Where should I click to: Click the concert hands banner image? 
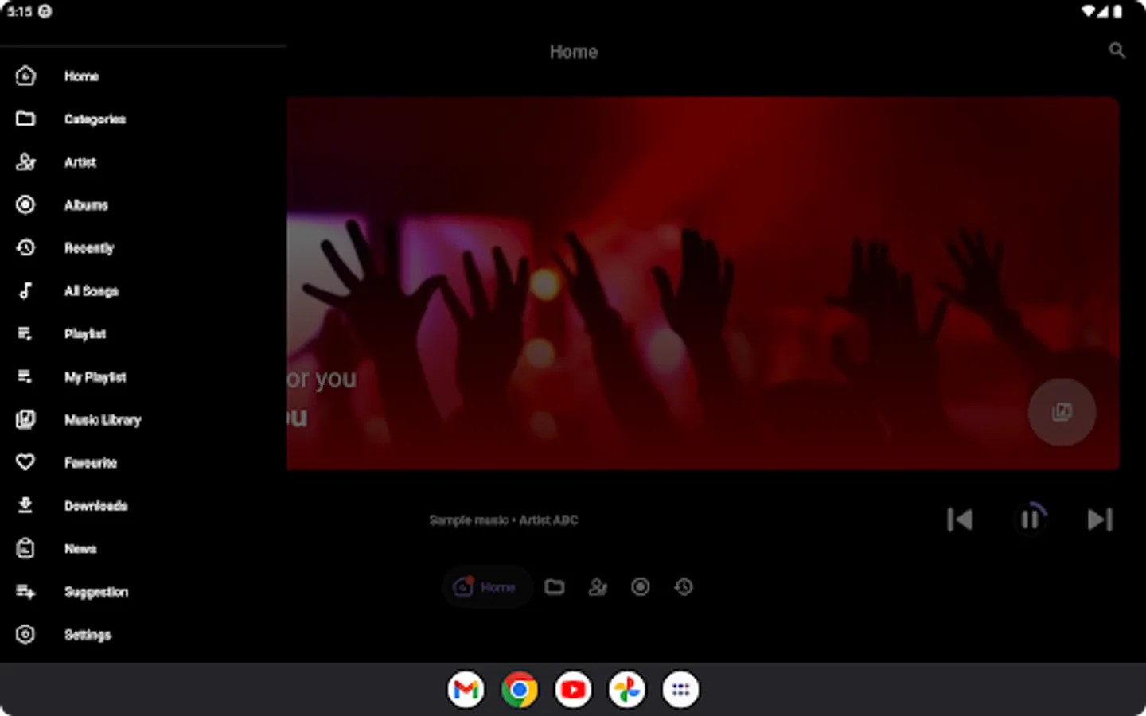coord(703,283)
